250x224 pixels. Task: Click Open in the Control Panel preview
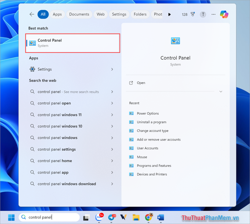point(141,83)
